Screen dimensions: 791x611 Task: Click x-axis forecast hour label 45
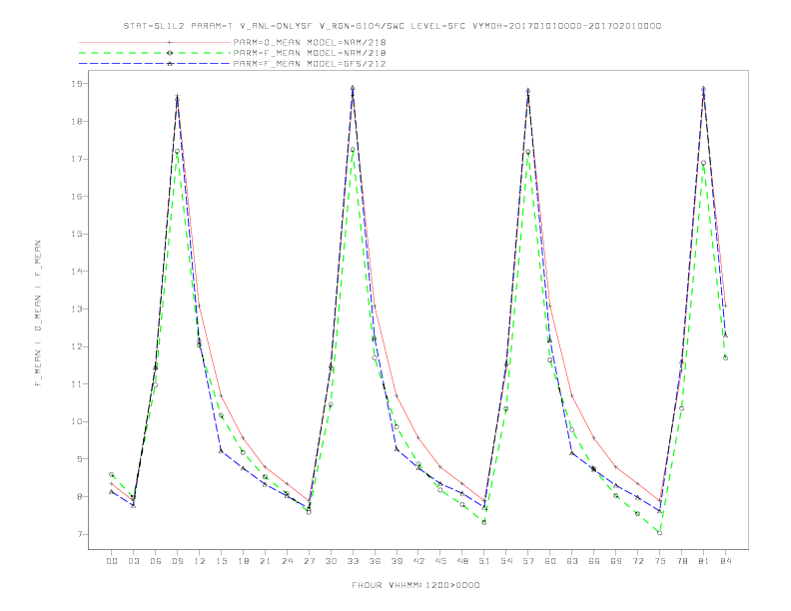440,561
